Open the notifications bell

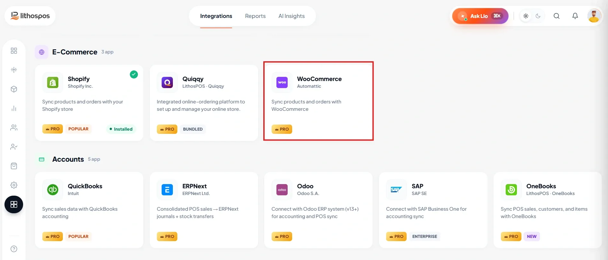tap(575, 16)
